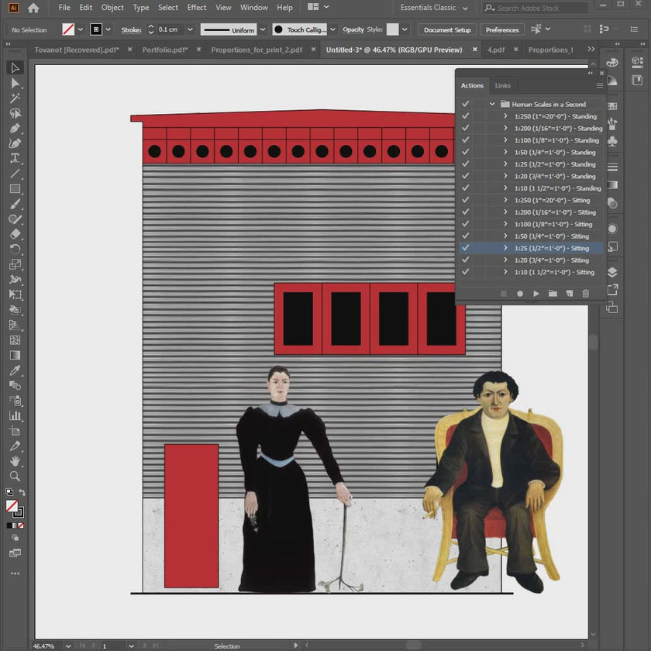Image resolution: width=651 pixels, height=651 pixels.
Task: Begin recording an action
Action: coord(520,294)
